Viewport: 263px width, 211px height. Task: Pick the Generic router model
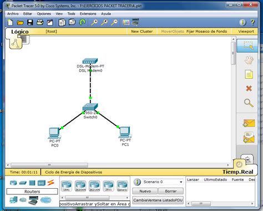[123, 186]
